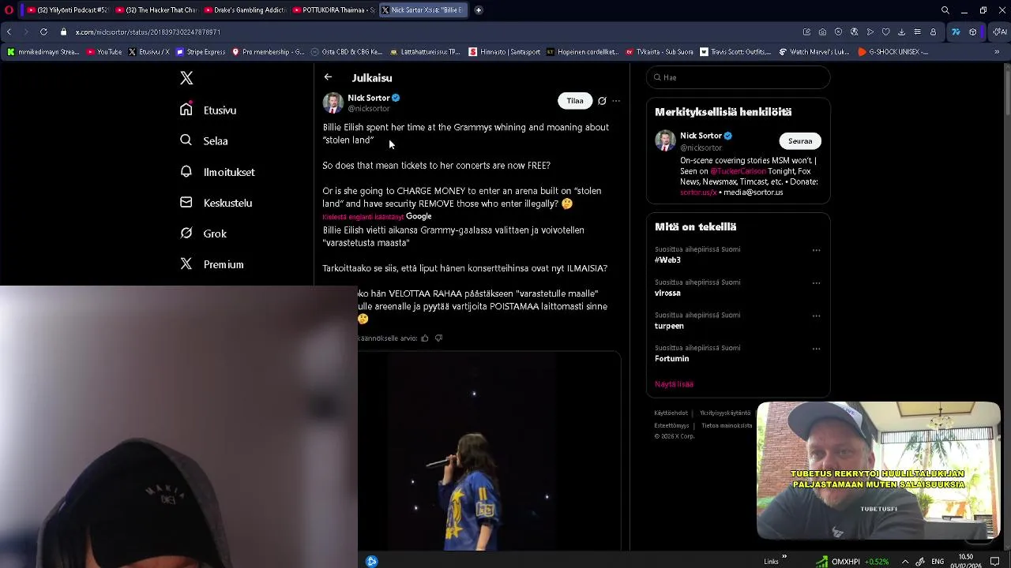Click the AI button in browser toolbar
This screenshot has height=568, width=1011.
click(x=999, y=32)
